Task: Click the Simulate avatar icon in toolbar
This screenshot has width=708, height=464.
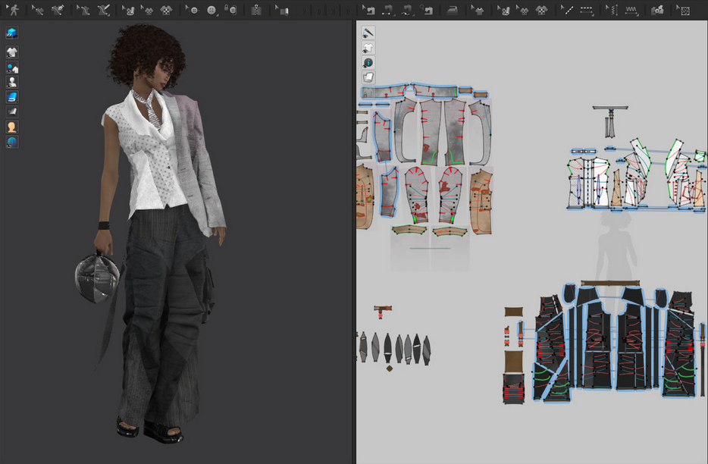Action: click(x=13, y=11)
